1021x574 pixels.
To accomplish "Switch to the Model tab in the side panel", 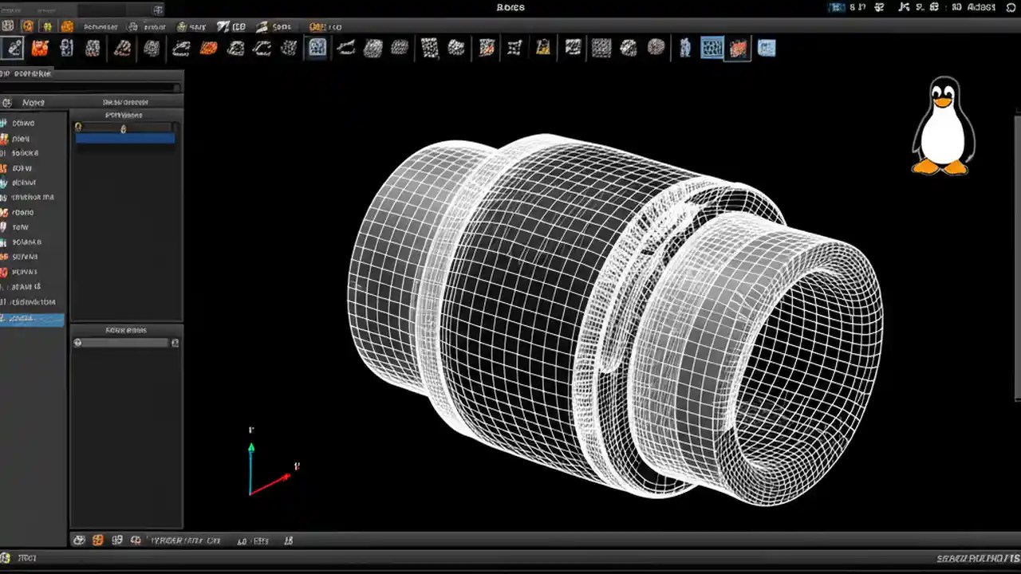I will tap(32, 102).
